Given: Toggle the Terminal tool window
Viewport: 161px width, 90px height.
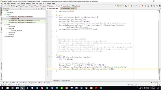Looking at the screenshot, I should click(47, 83).
